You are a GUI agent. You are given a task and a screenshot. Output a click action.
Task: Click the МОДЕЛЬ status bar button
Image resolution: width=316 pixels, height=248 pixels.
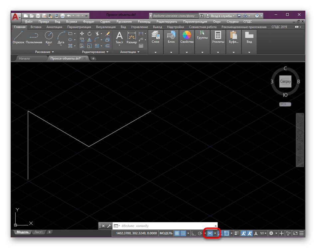pyautogui.click(x=166, y=233)
